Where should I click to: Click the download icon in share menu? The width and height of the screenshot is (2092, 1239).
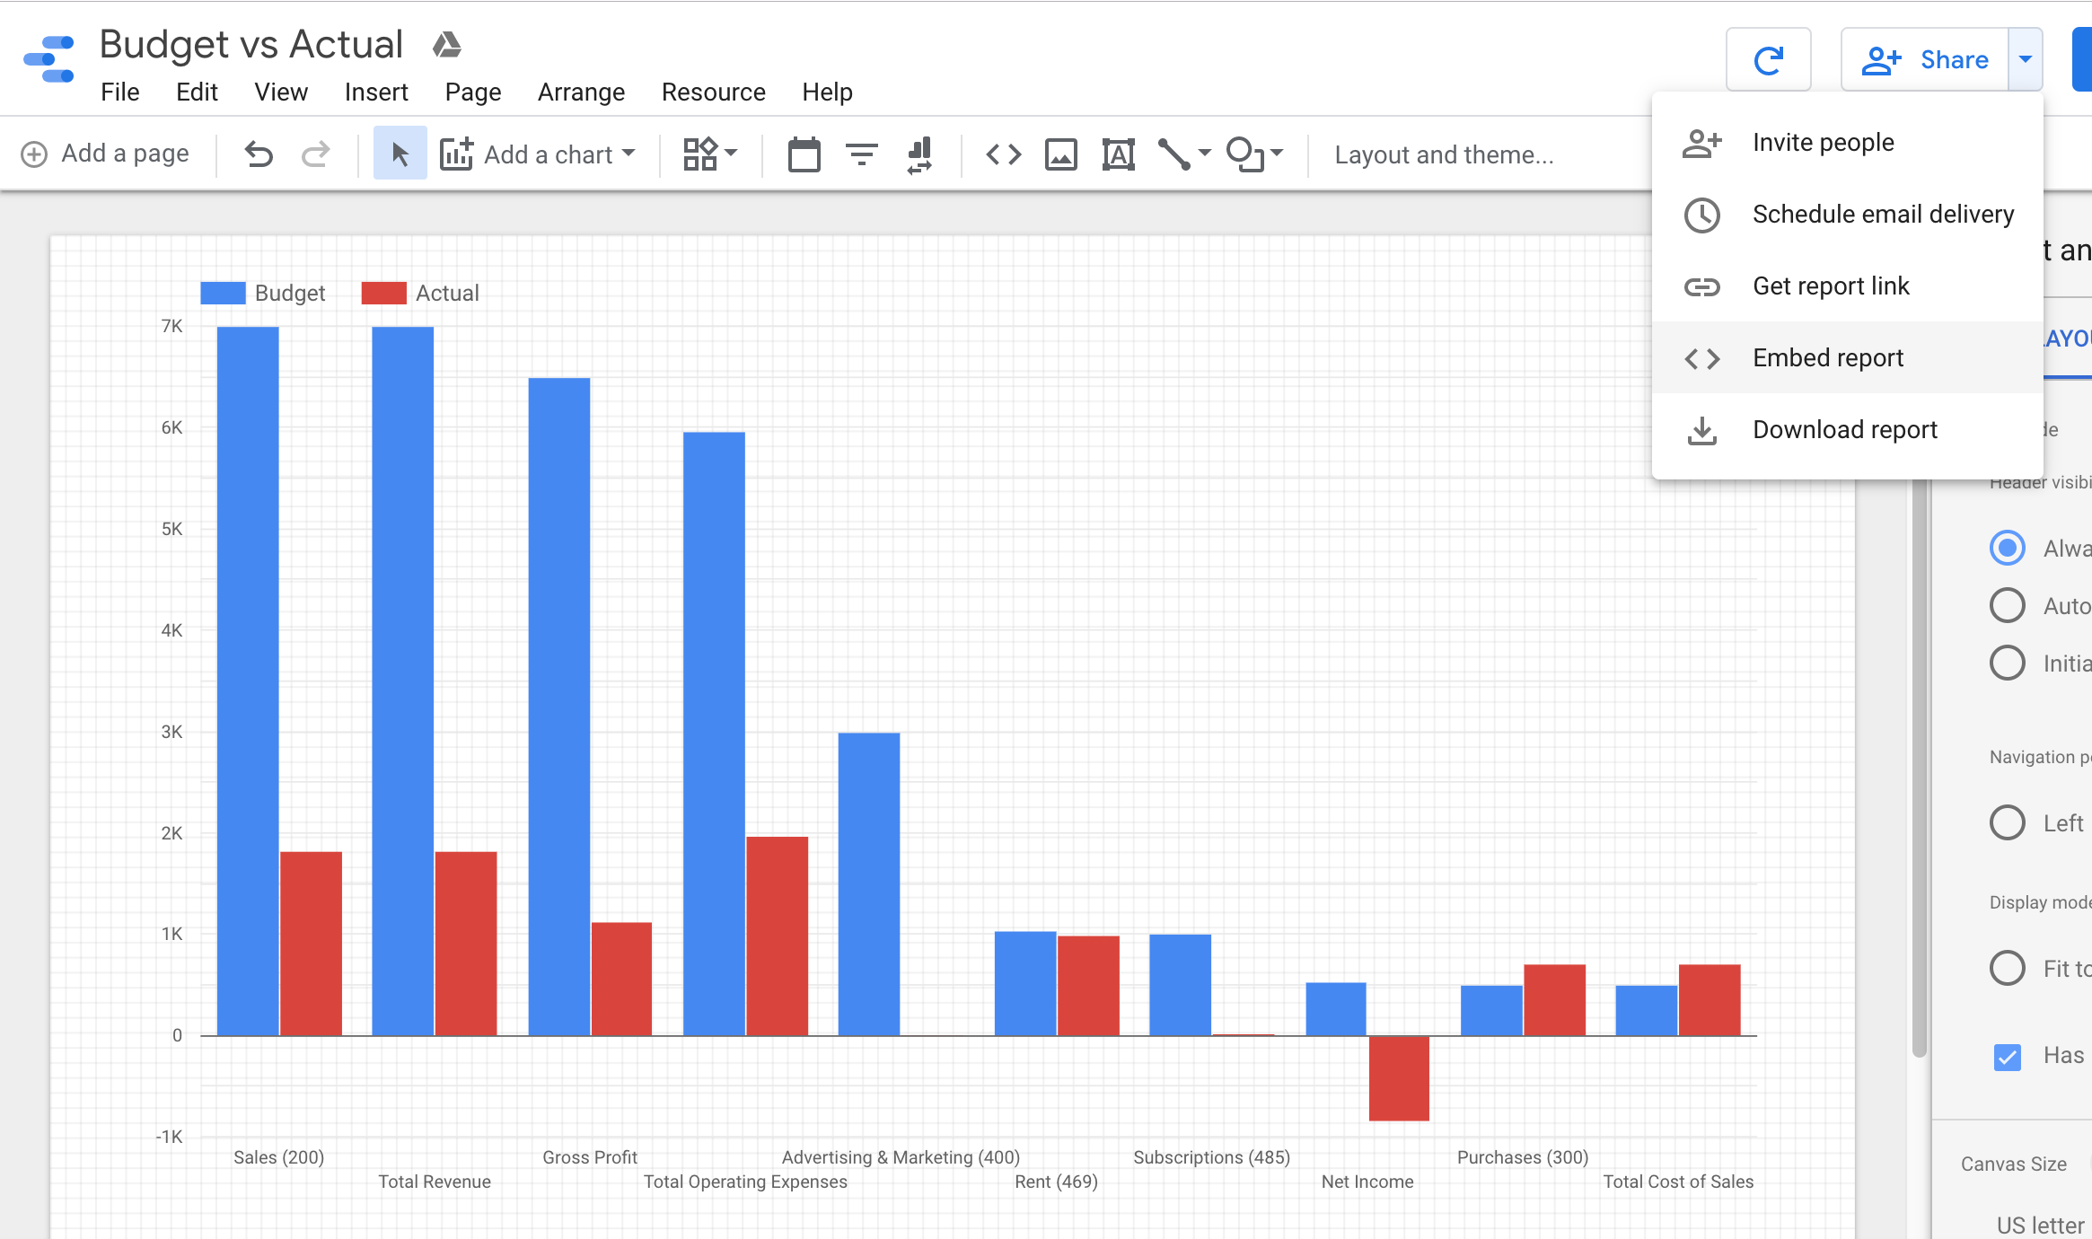click(x=1701, y=430)
